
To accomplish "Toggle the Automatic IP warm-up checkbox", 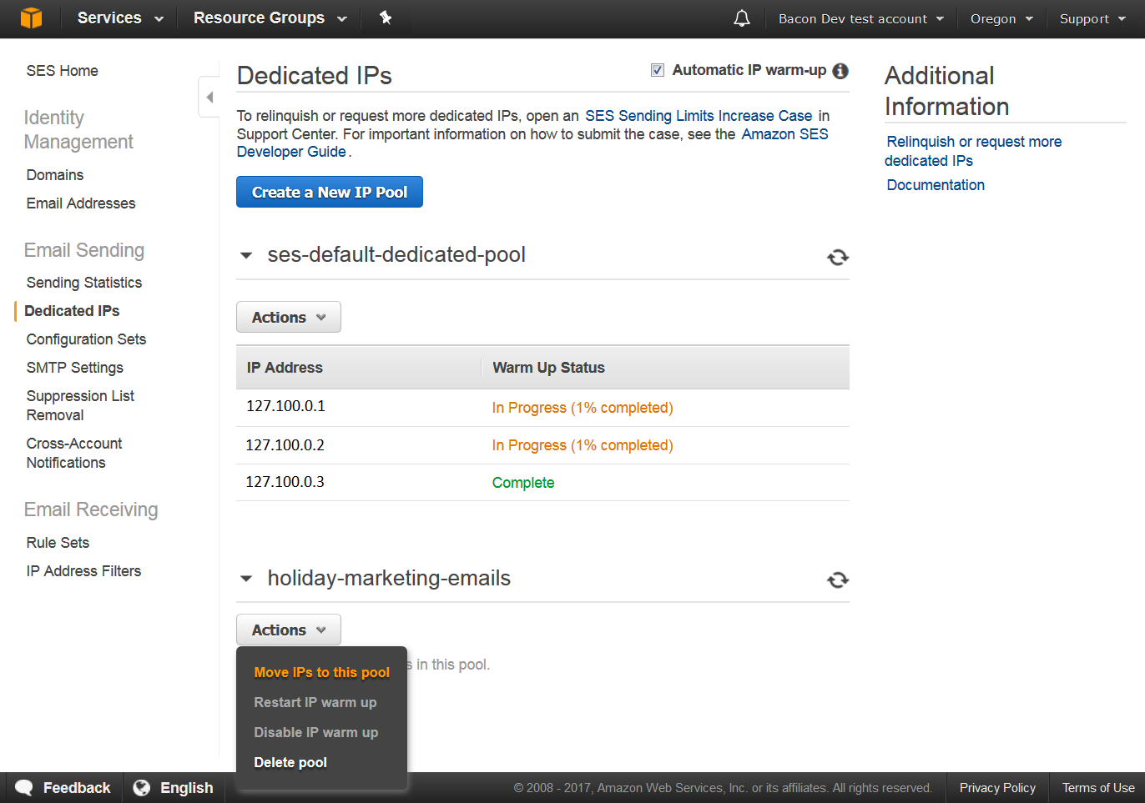I will coord(658,70).
